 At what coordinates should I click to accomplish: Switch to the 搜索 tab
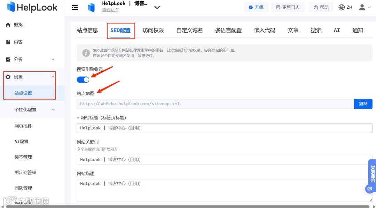click(316, 30)
